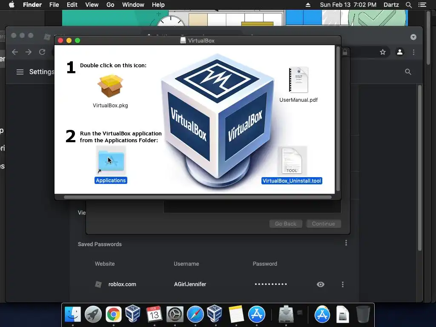This screenshot has width=436, height=327.
Task: Open Notification Center list icon
Action: coord(422,5)
